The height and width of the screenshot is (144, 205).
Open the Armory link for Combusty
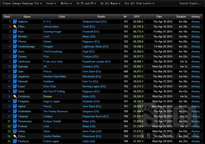(x=195, y=96)
